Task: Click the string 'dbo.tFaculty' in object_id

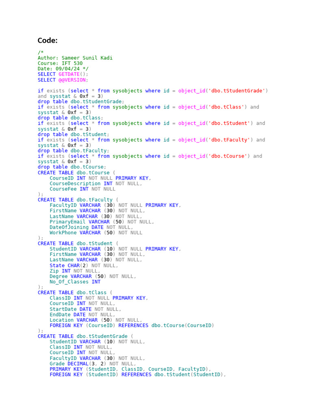Action: click(229, 140)
